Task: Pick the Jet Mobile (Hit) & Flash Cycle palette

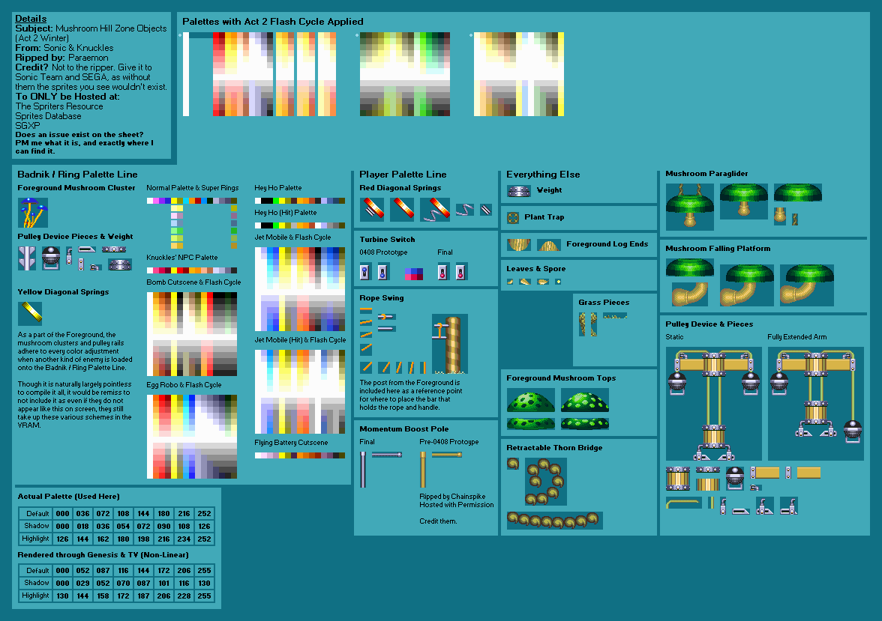Action: (x=300, y=392)
